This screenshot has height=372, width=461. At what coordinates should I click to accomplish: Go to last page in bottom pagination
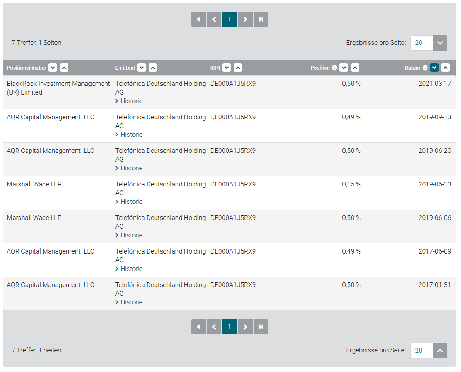click(261, 327)
